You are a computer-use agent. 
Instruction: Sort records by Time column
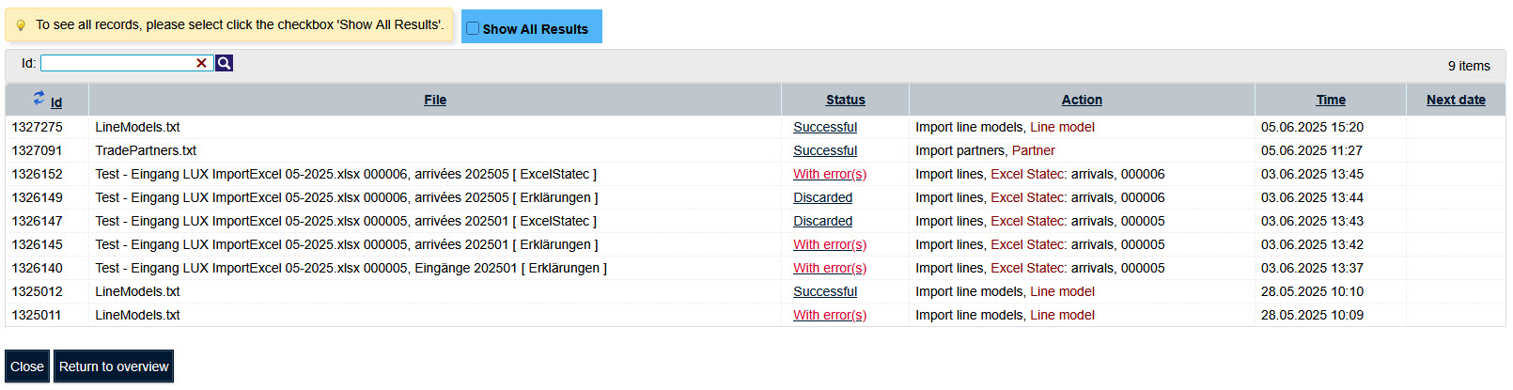1331,100
